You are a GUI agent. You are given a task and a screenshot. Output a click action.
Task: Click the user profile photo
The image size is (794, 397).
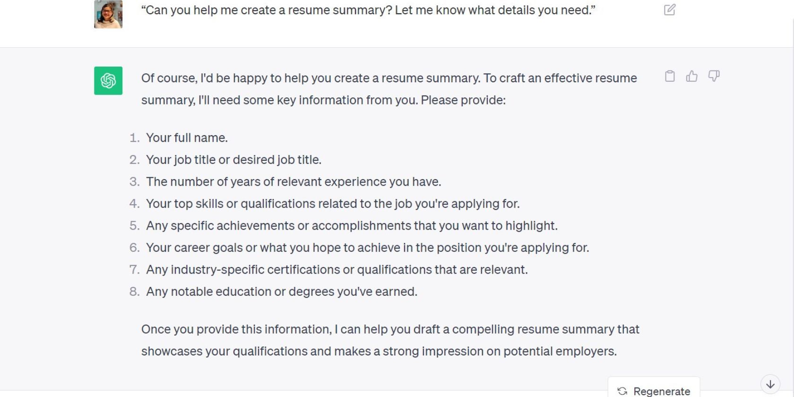[108, 14]
